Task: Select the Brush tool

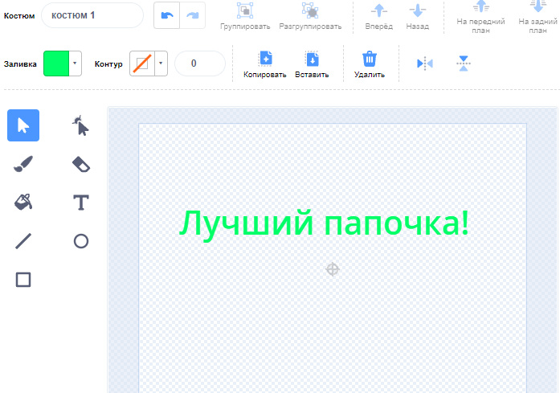Action: (23, 164)
